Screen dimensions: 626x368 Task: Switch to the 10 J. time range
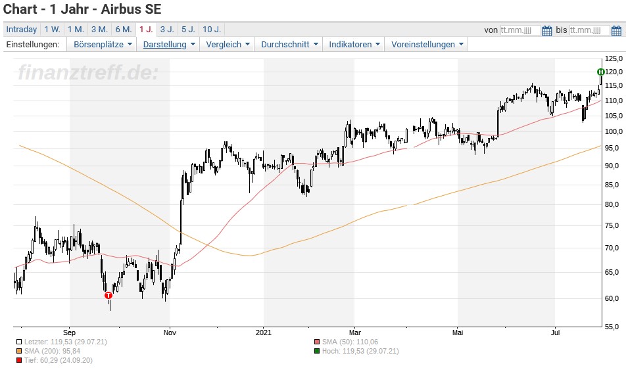212,30
